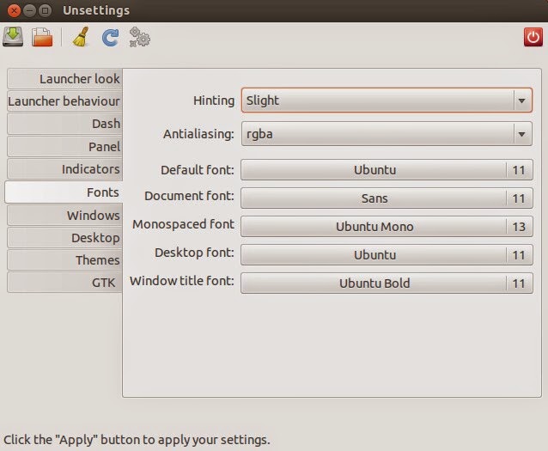Open the Panel tab
Screen dimensions: 548x451
point(65,147)
